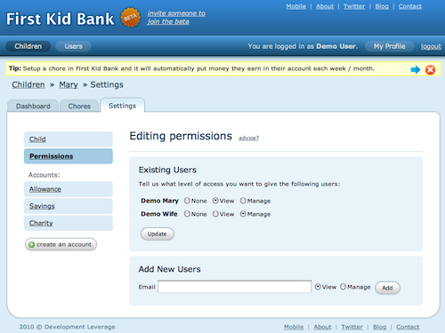445x333 pixels.
Task: Open Twitter link in header
Action: [354, 6]
